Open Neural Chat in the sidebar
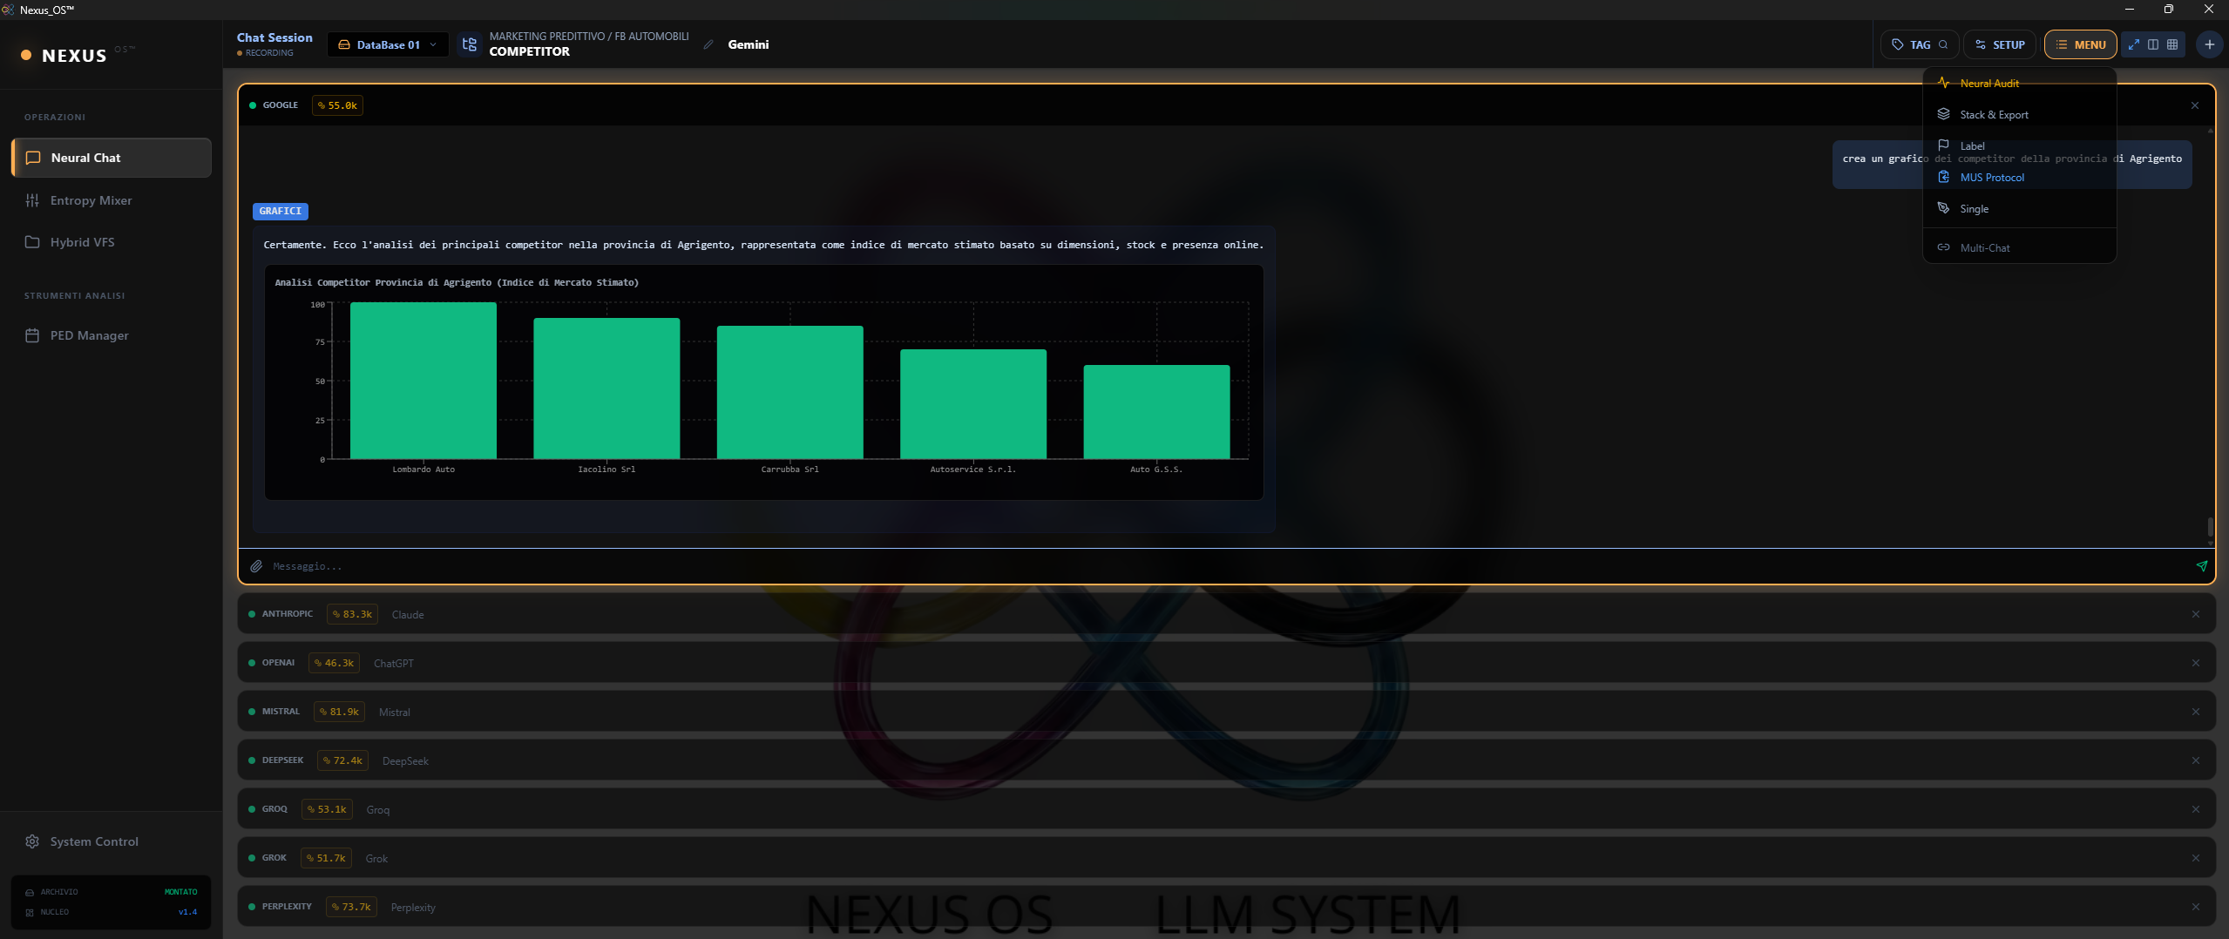 click(x=112, y=158)
